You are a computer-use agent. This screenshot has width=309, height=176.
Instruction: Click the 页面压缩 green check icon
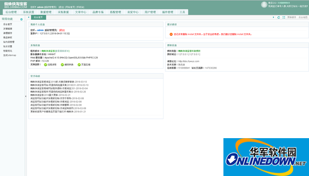pos(79,64)
